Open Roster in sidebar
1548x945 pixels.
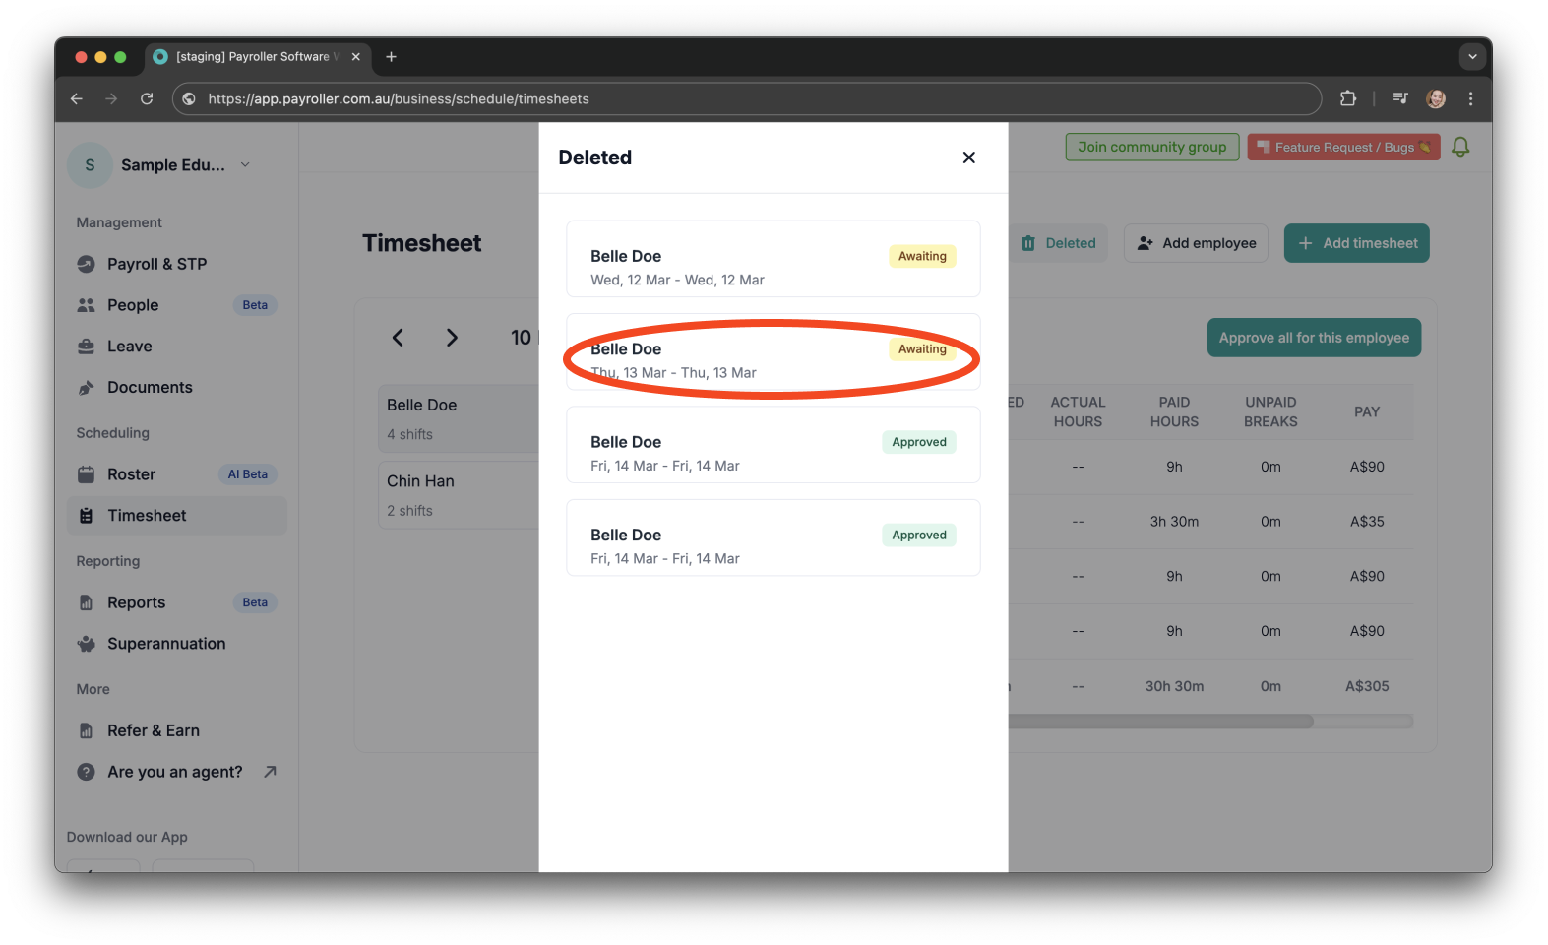pos(176,474)
